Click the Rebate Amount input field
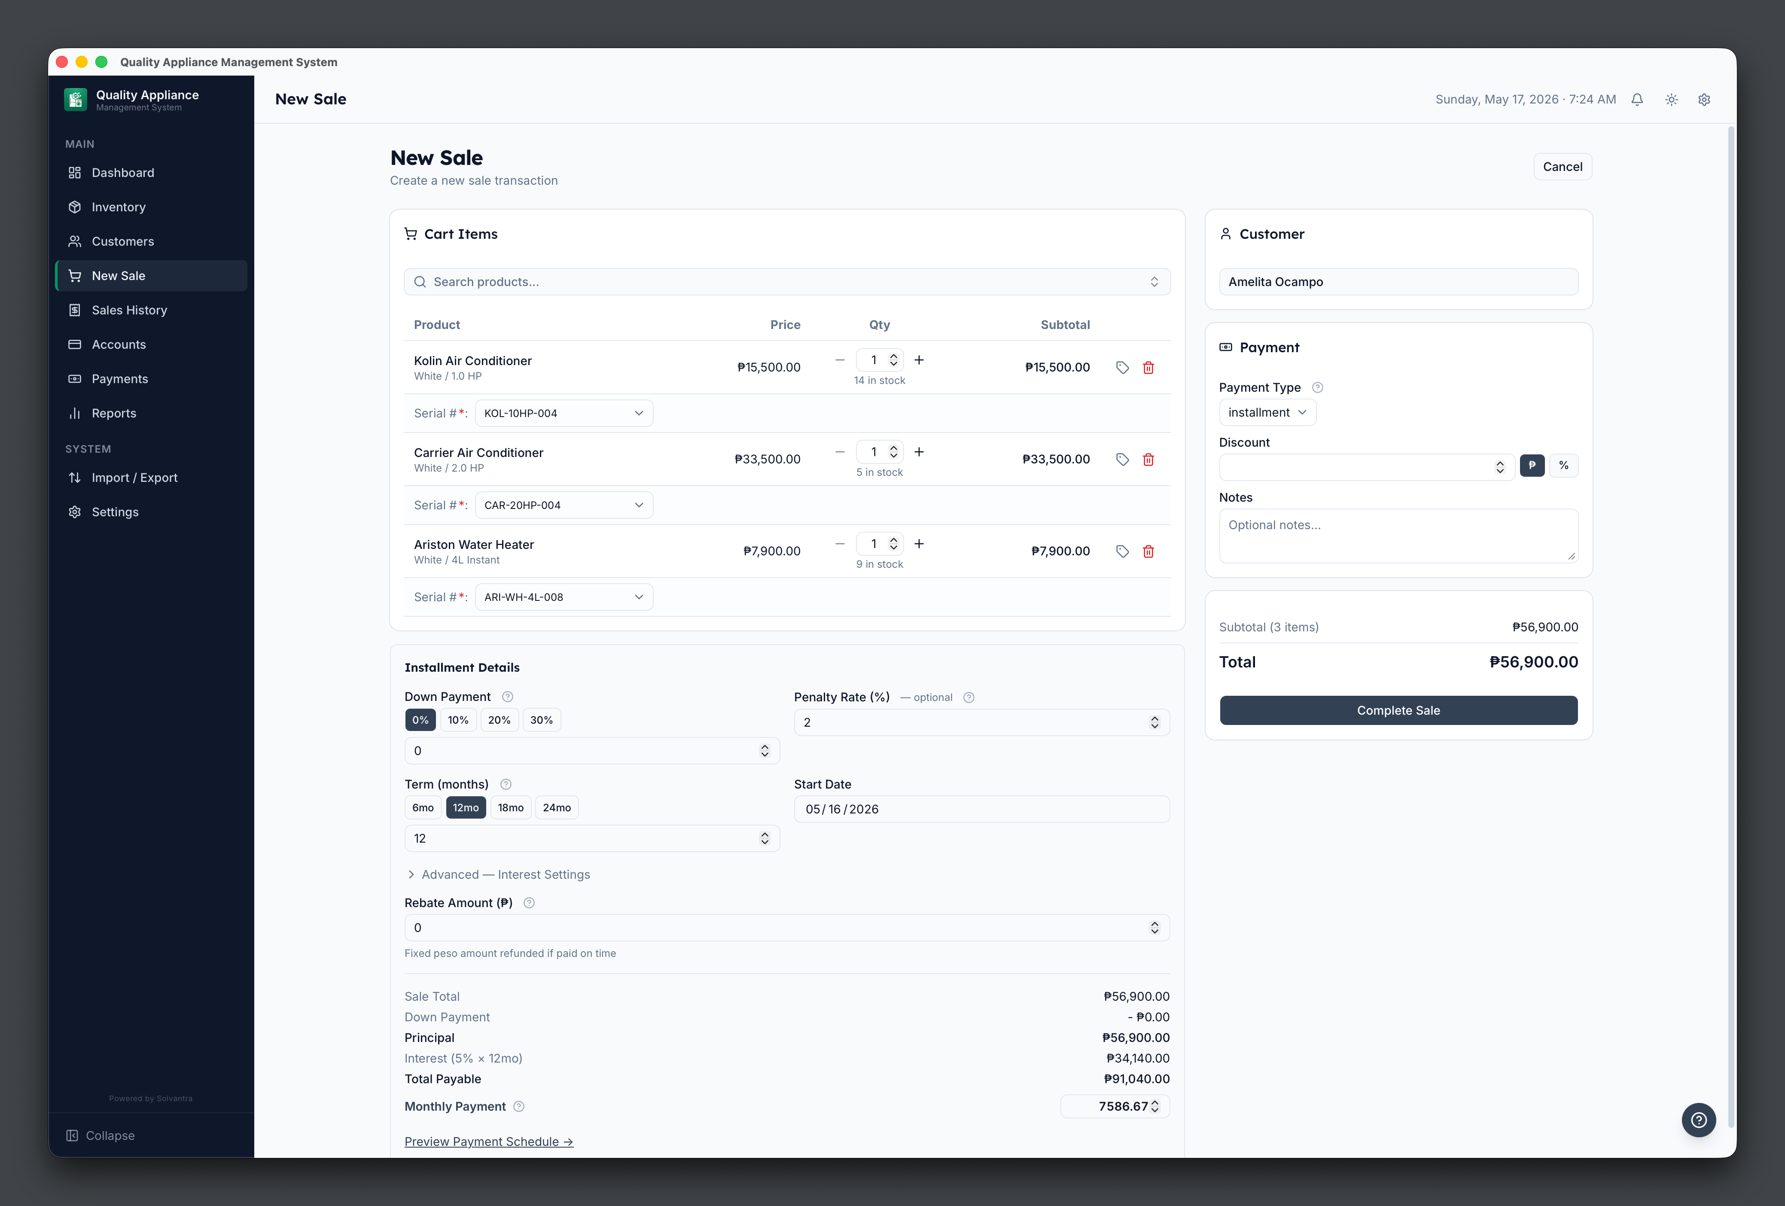This screenshot has width=1785, height=1206. tap(787, 927)
